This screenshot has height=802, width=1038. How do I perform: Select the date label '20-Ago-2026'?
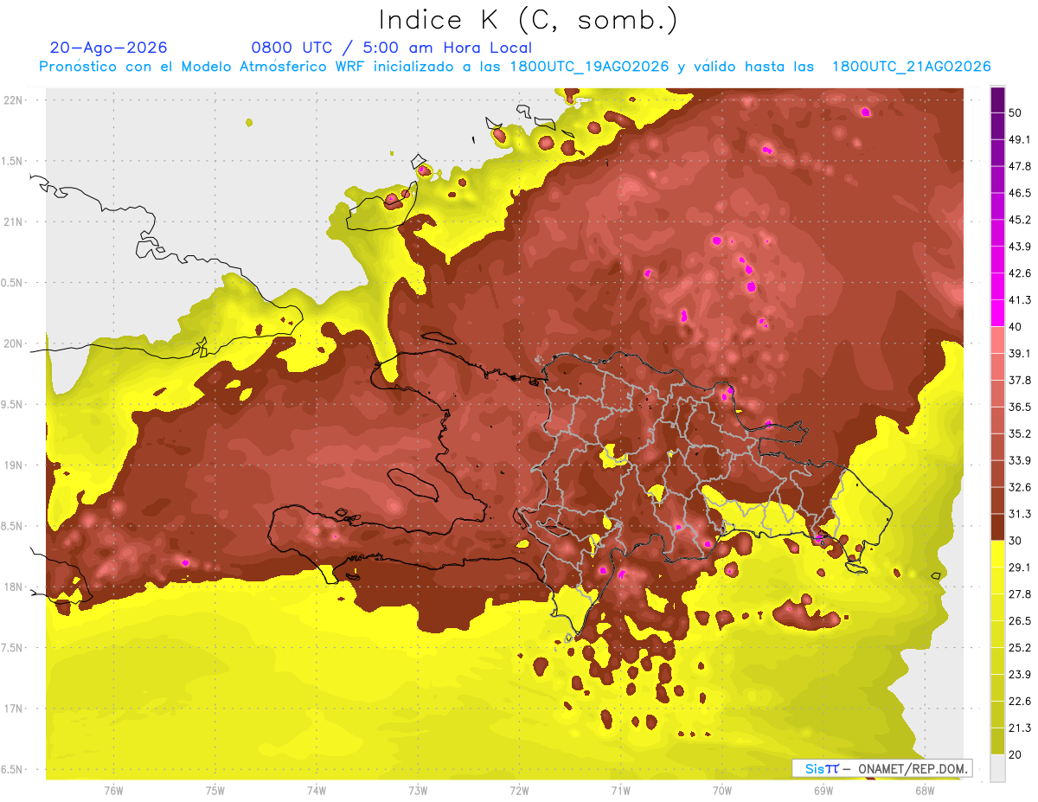pyautogui.click(x=109, y=48)
